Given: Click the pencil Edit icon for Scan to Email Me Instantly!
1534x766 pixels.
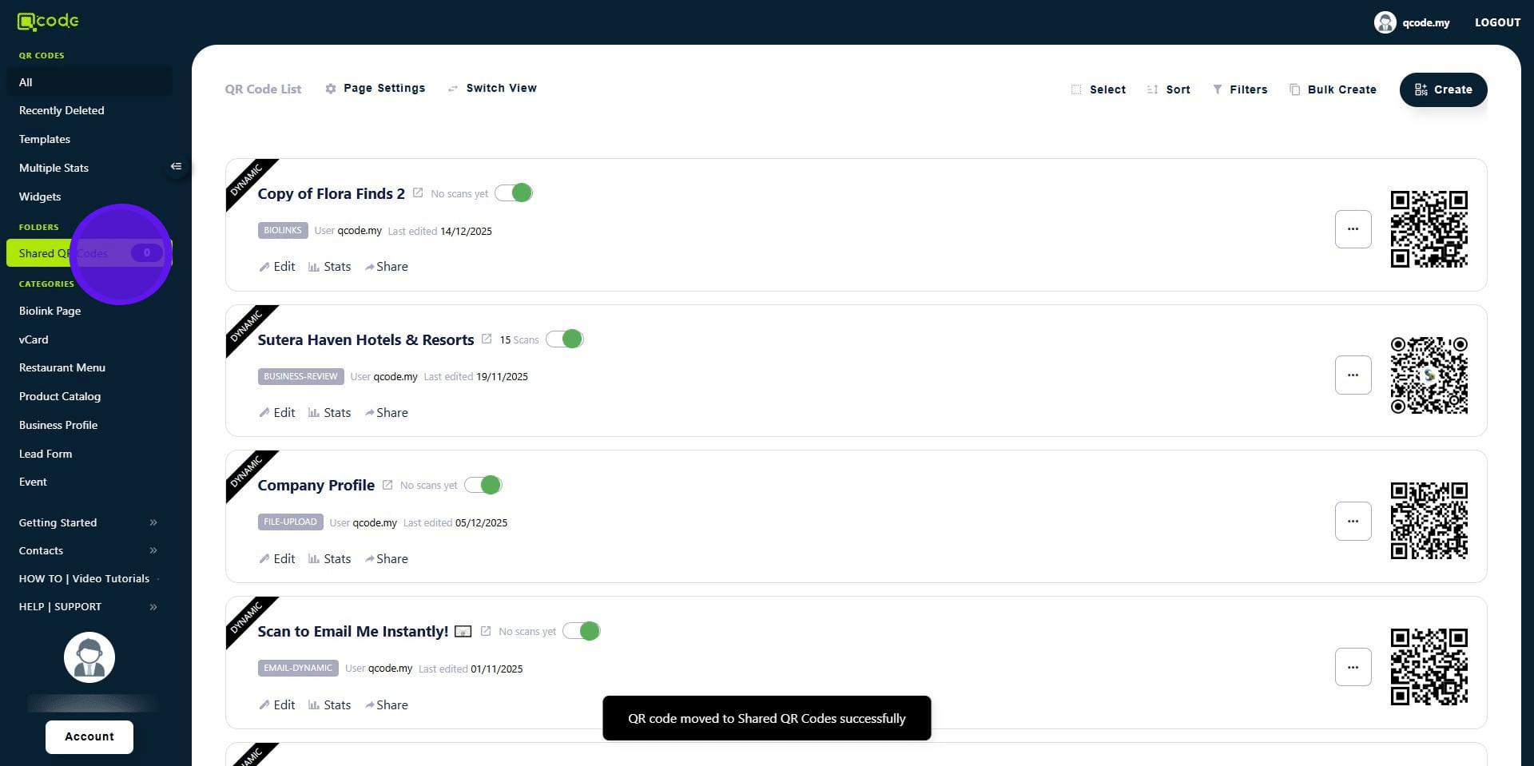Looking at the screenshot, I should 264,705.
